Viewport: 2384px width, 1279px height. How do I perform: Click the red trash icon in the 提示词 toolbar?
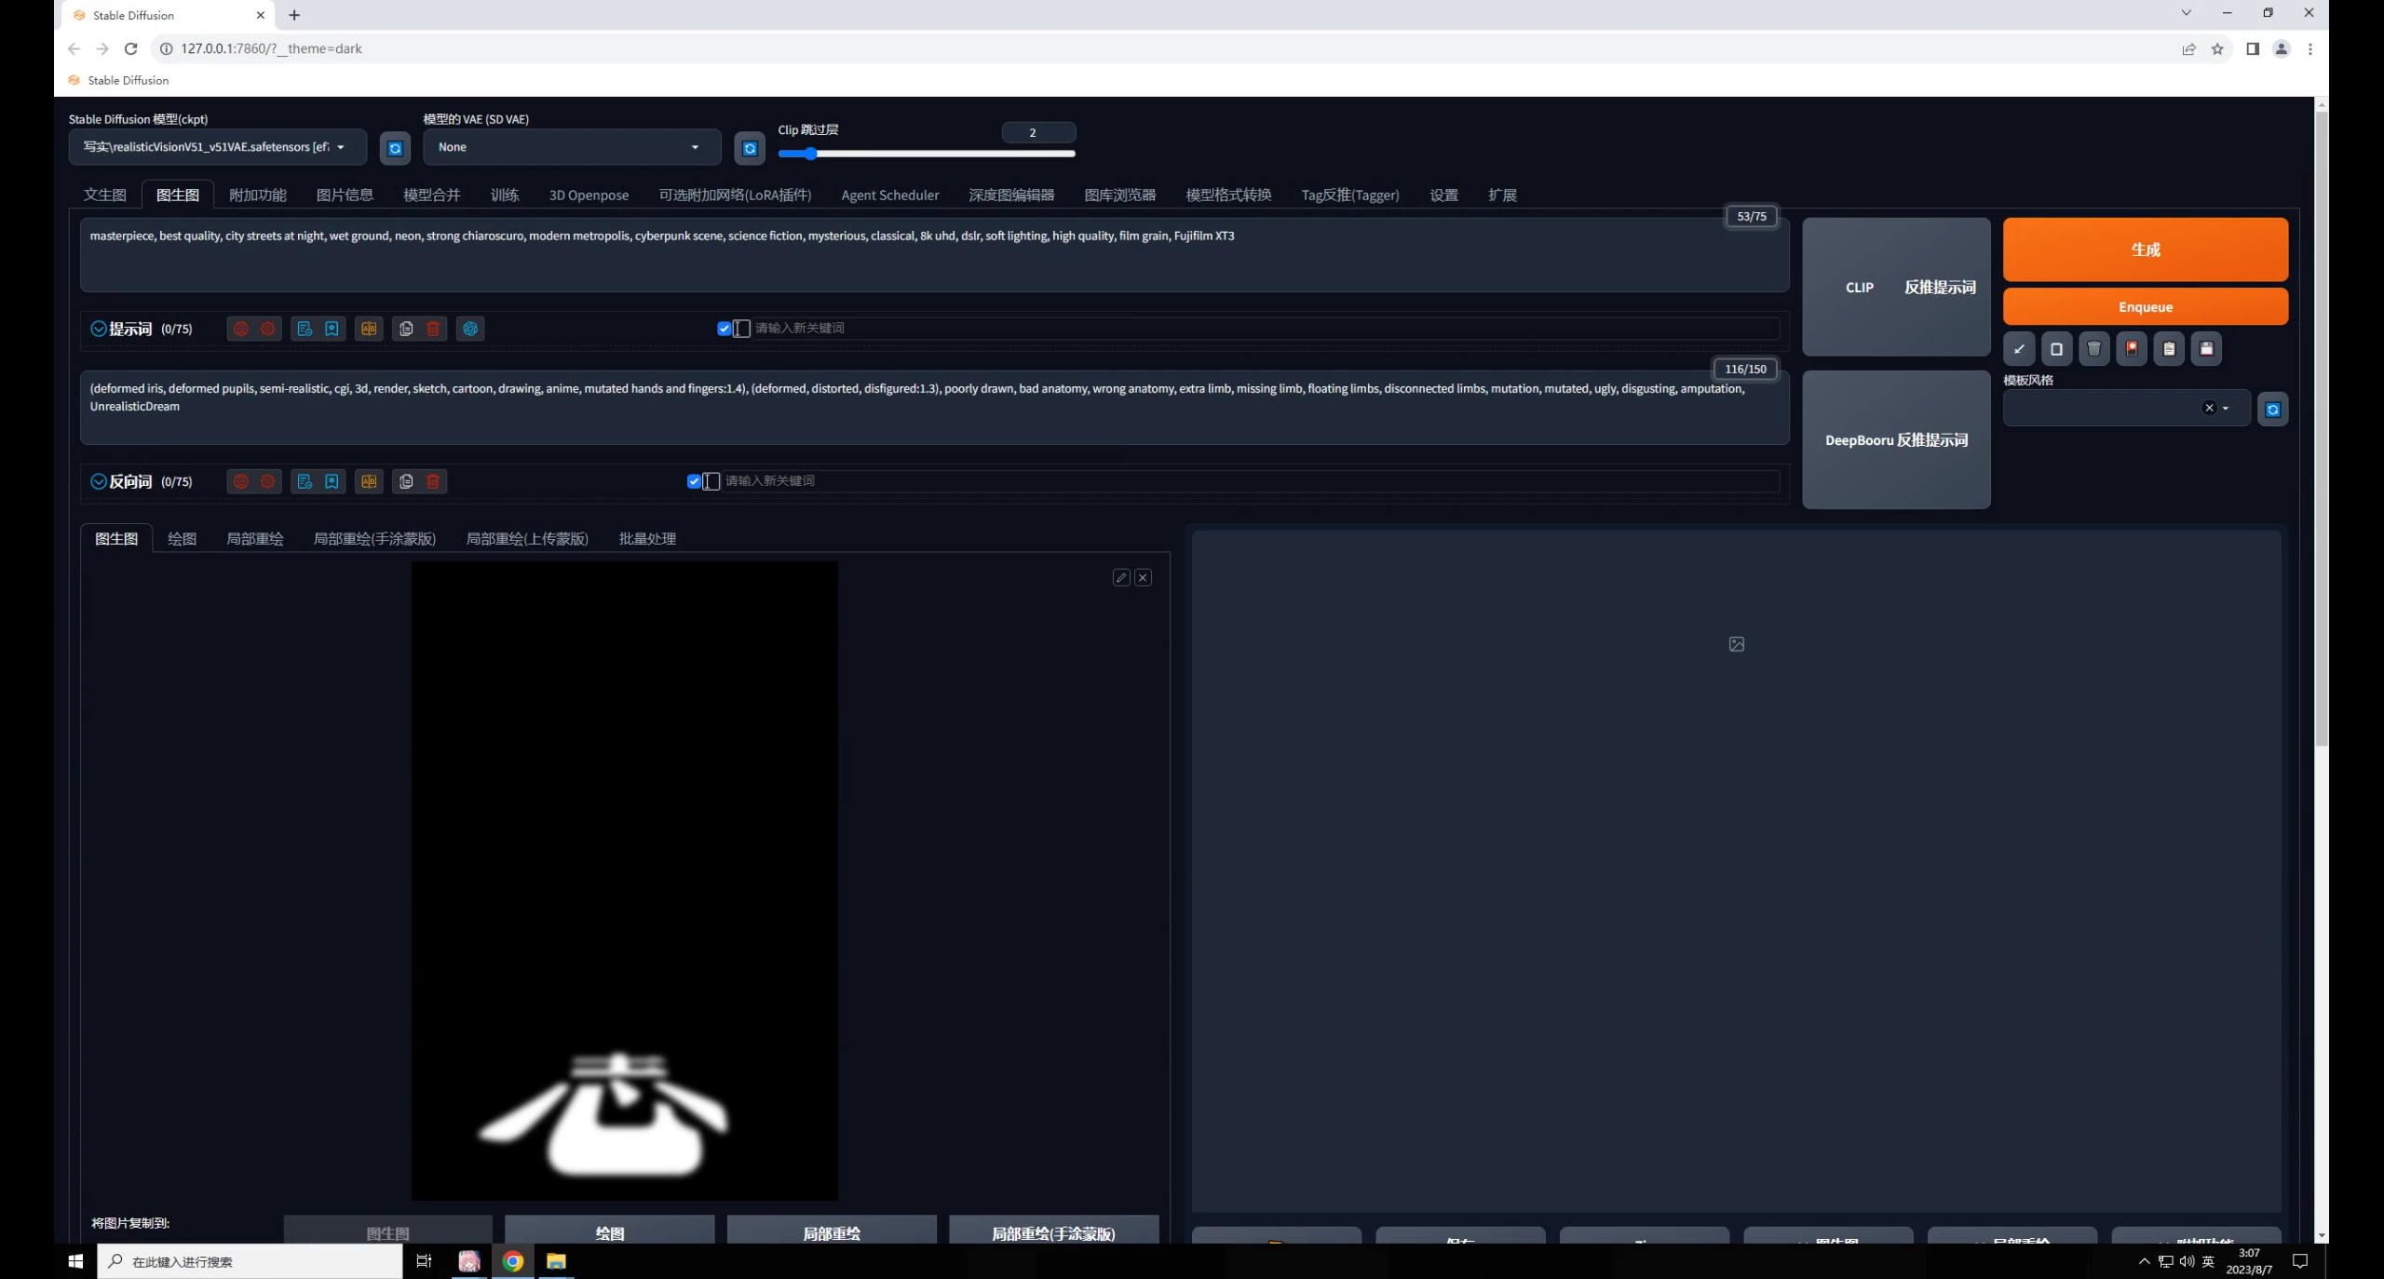(x=433, y=329)
